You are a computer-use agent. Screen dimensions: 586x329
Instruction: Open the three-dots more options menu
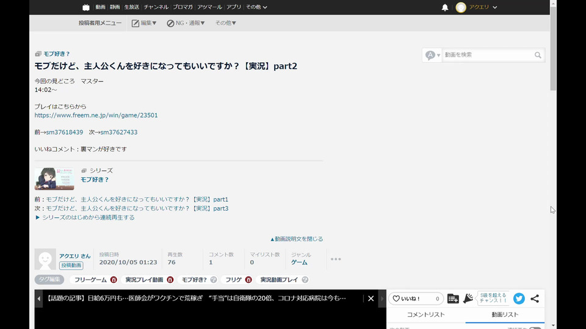pos(336,259)
